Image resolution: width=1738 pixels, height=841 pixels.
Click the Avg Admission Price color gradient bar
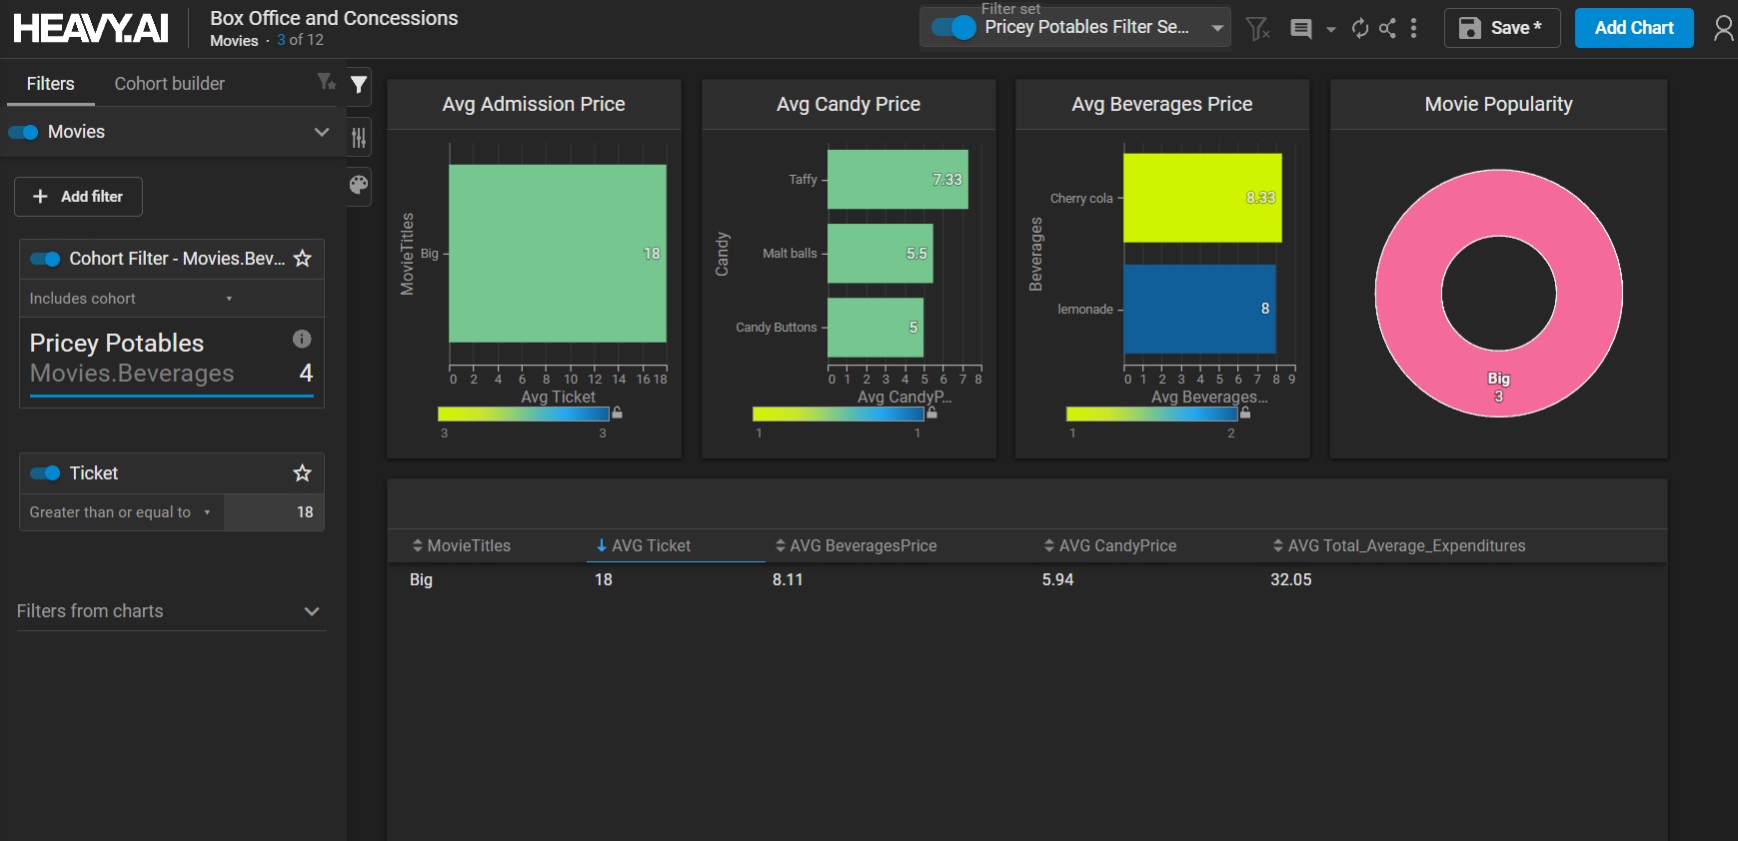click(x=523, y=414)
